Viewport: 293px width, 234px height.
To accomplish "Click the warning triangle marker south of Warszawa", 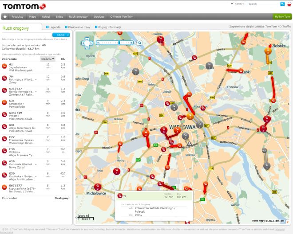I will click(189, 144).
